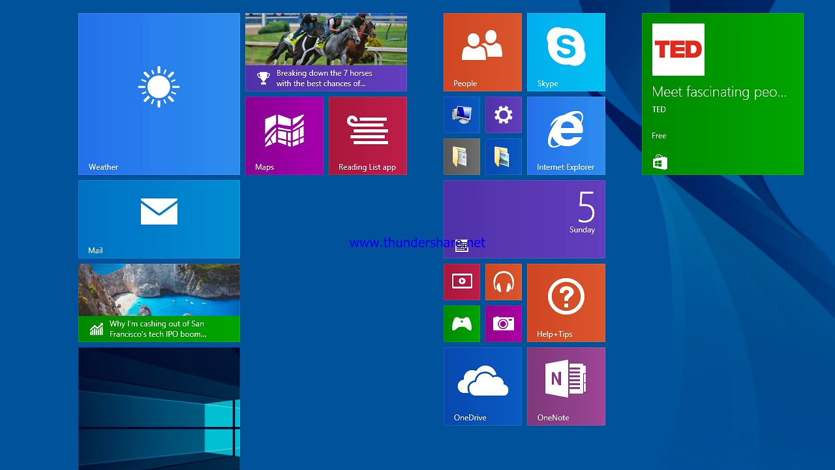
Task: Open the OneDrive tile
Action: tap(483, 386)
